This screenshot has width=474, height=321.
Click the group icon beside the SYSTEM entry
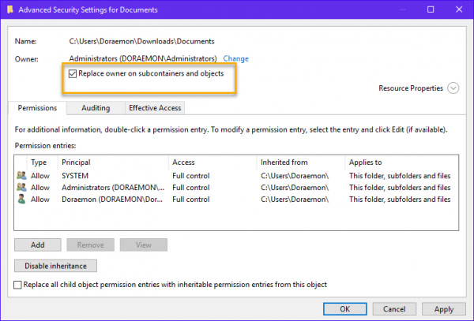[x=21, y=175]
